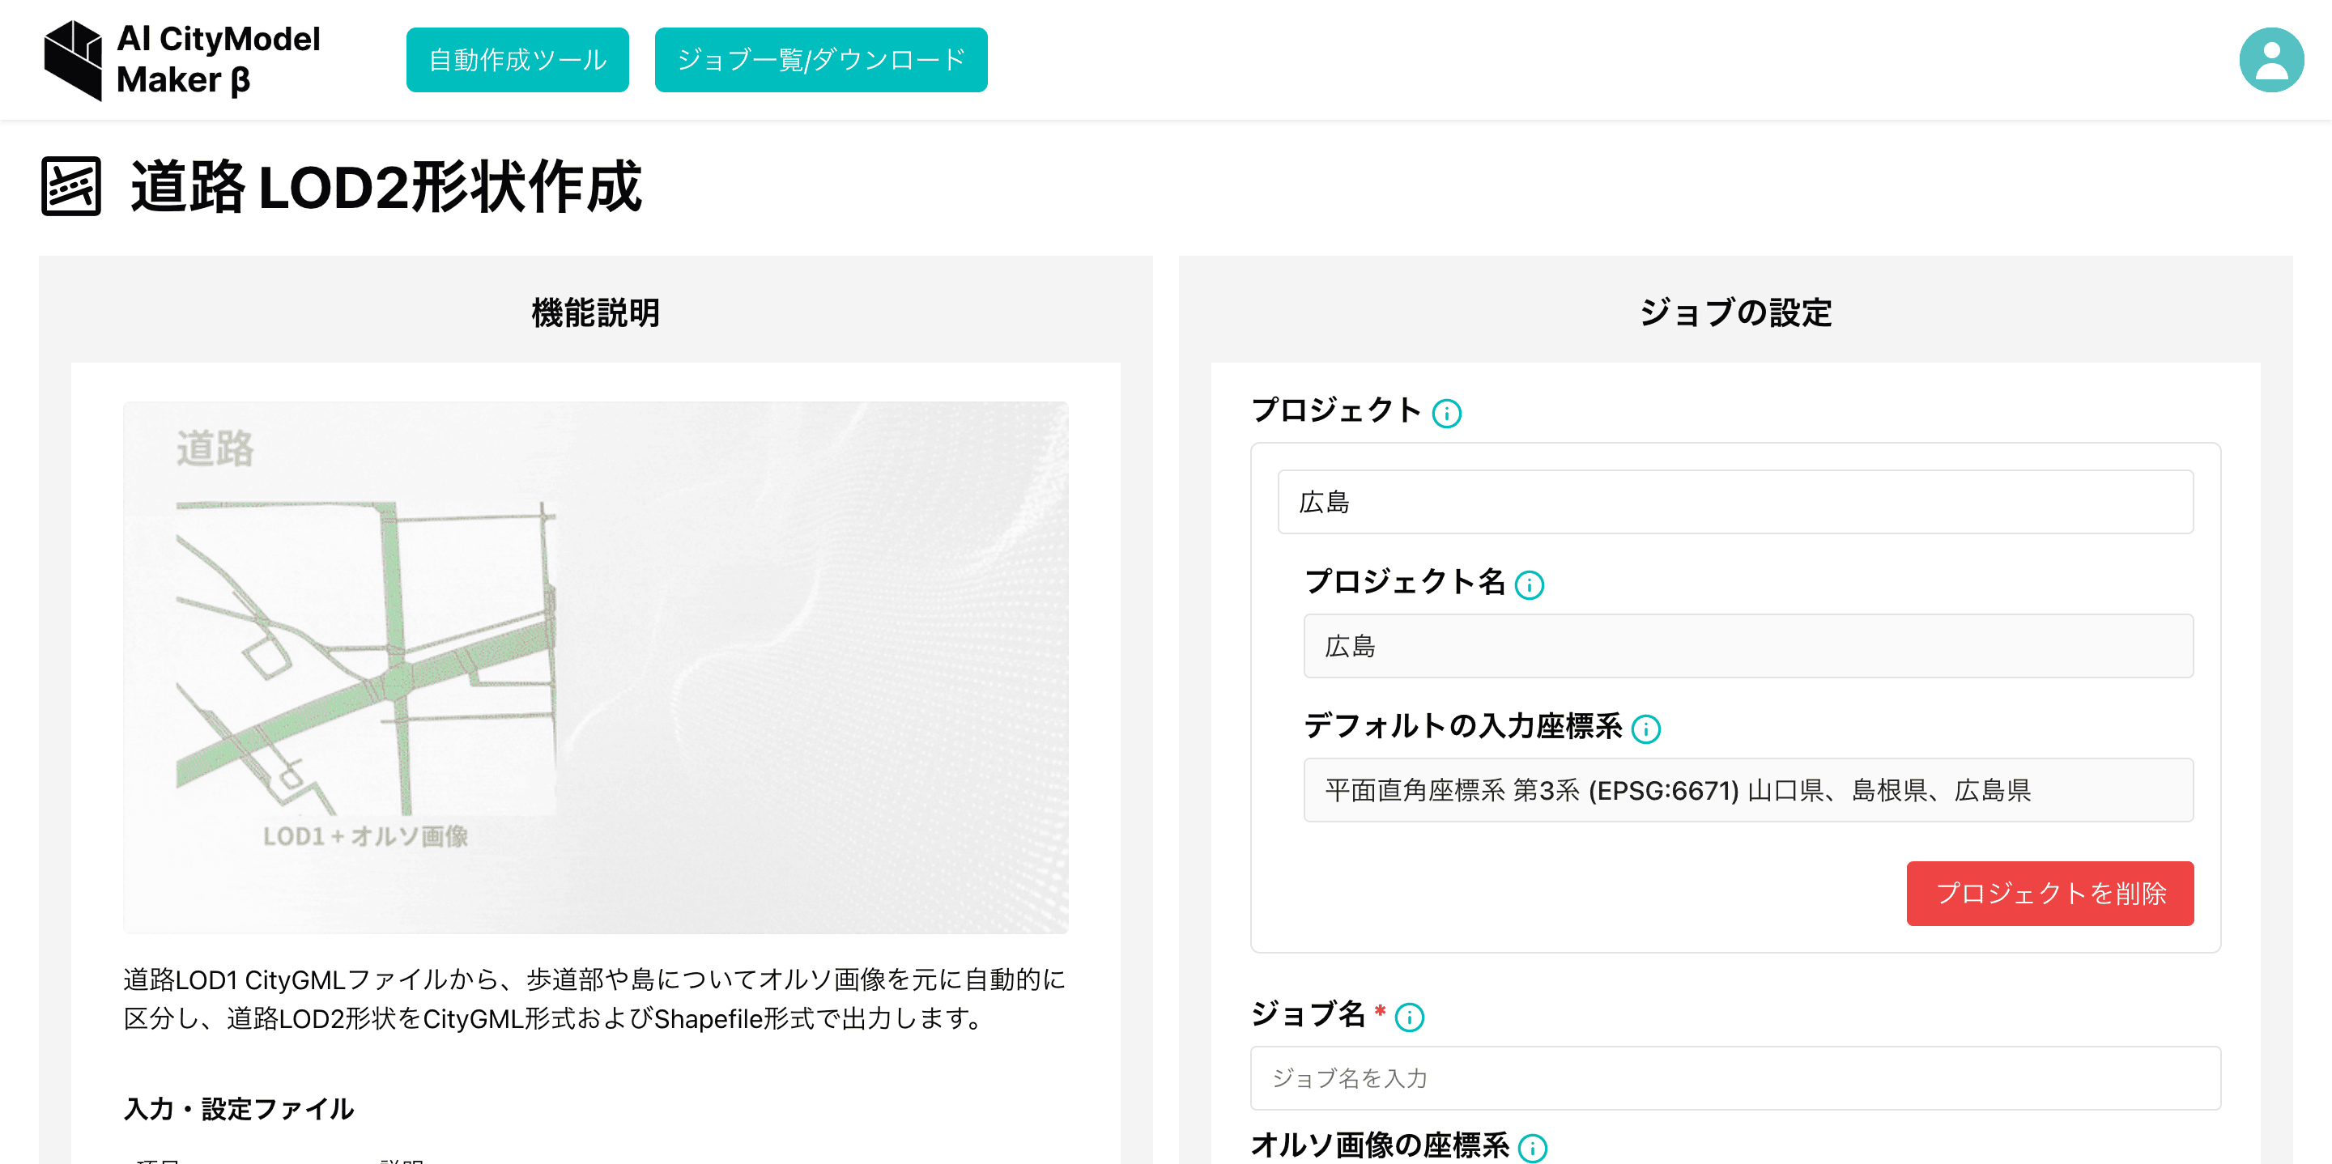Open the default input coordinate system field
2332x1164 pixels.
[1747, 790]
